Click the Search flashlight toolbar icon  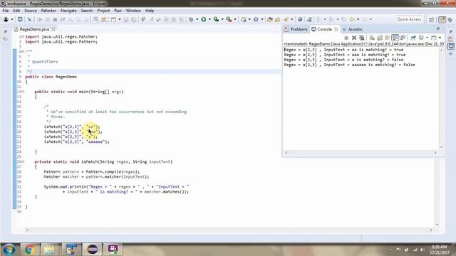286,19
